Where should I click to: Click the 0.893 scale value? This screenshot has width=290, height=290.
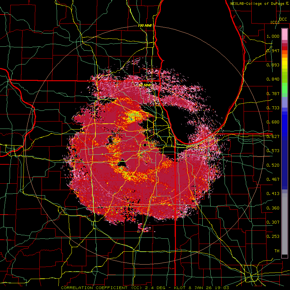[x=273, y=65]
